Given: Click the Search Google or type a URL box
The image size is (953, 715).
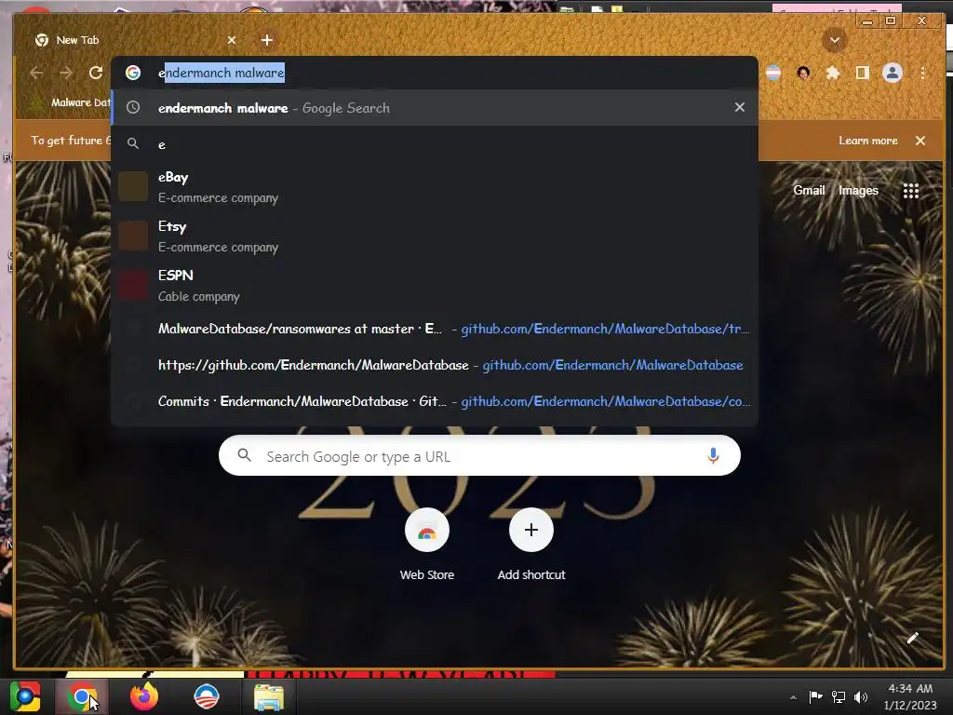Looking at the screenshot, I should tap(479, 456).
